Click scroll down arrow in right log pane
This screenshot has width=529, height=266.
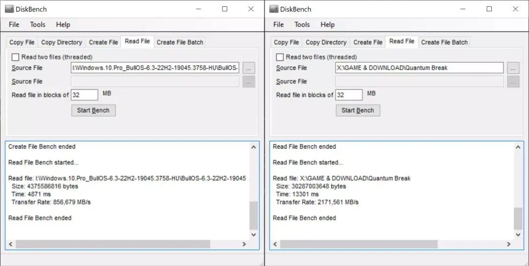518,235
